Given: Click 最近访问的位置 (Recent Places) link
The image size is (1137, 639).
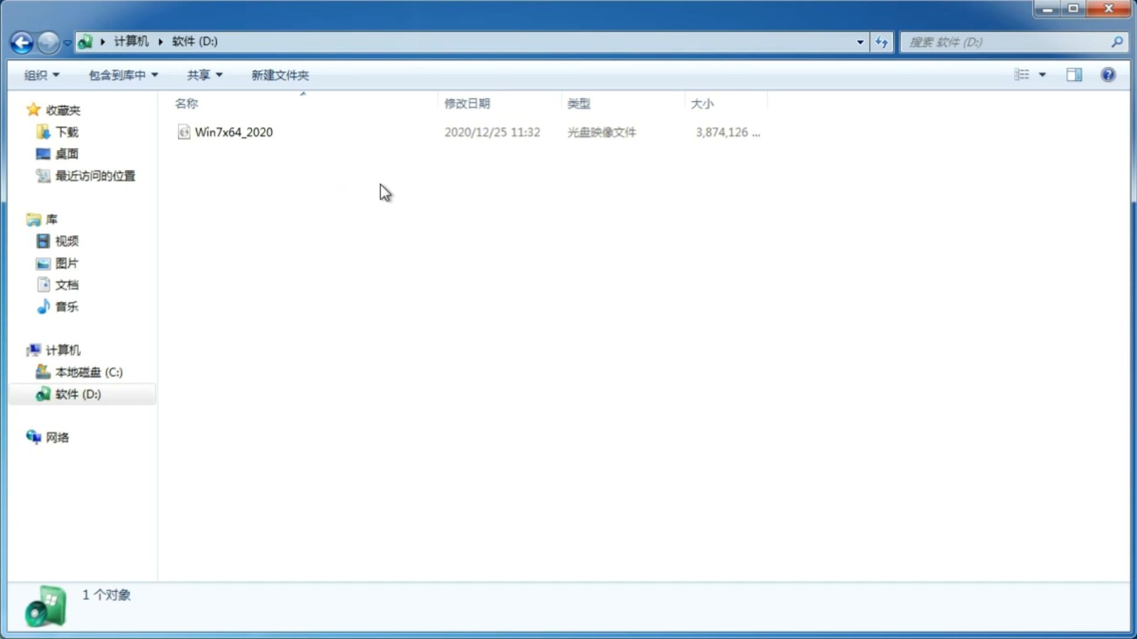Looking at the screenshot, I should [x=95, y=175].
